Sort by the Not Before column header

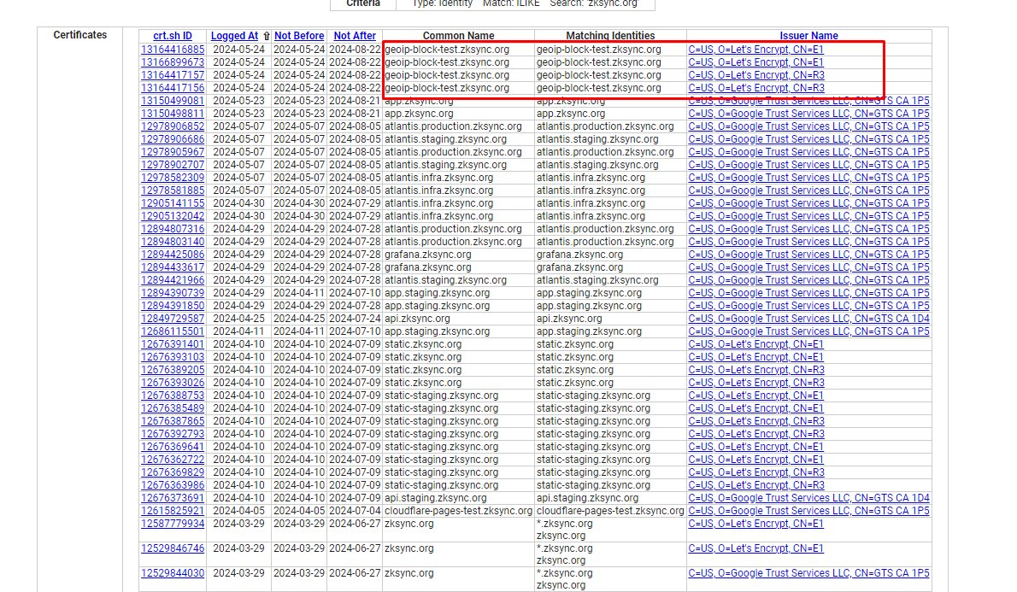pos(299,37)
